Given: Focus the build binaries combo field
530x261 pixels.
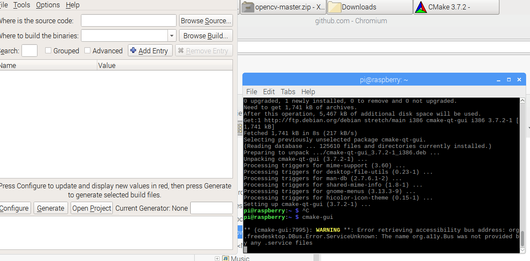Looking at the screenshot, I should tap(124, 36).
